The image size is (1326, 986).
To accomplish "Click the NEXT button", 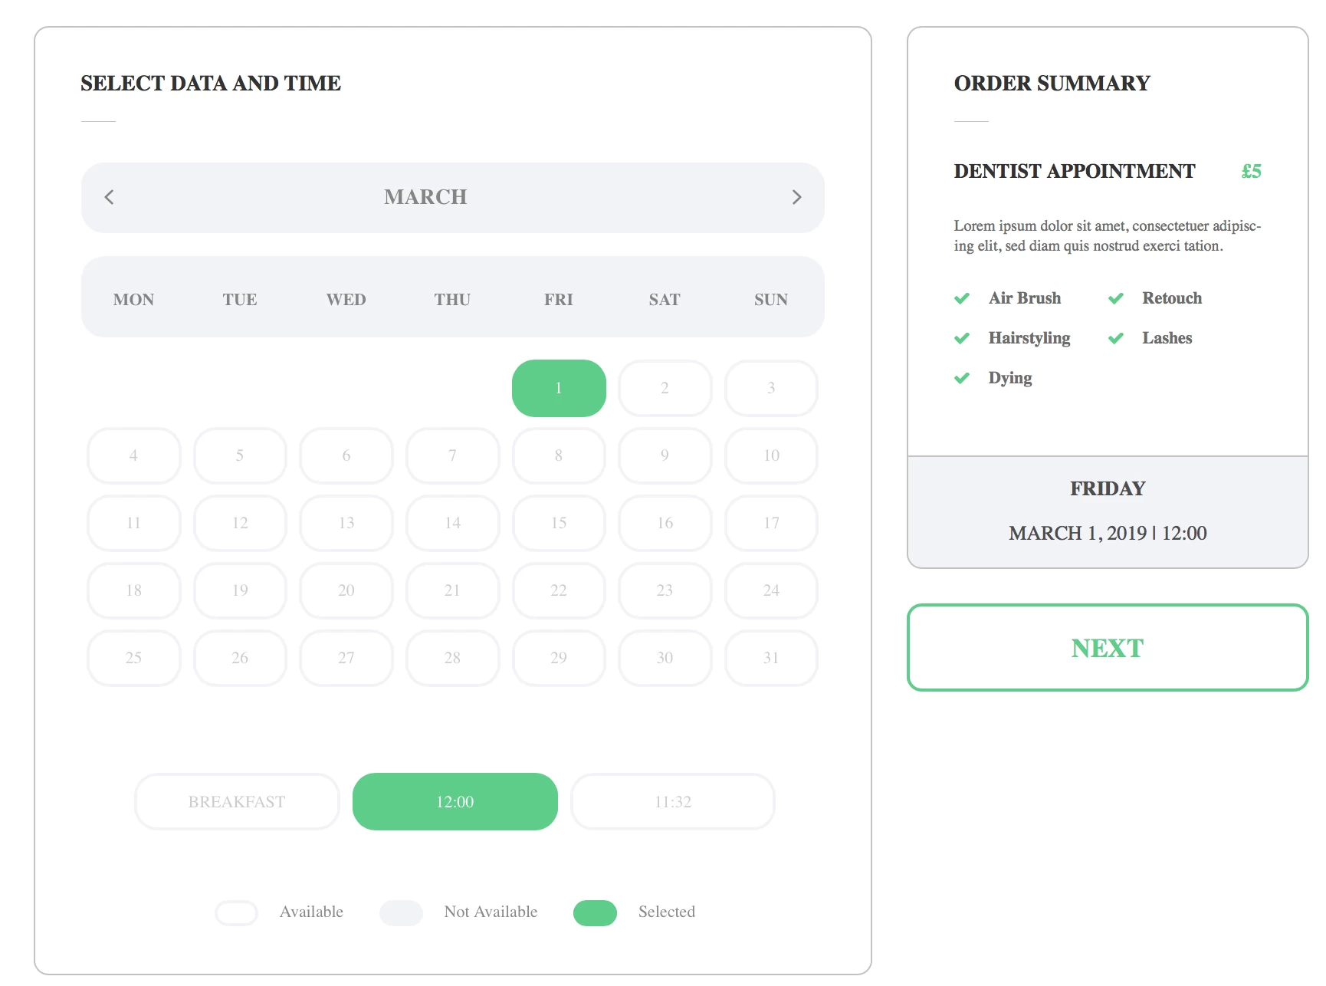I will coord(1108,648).
